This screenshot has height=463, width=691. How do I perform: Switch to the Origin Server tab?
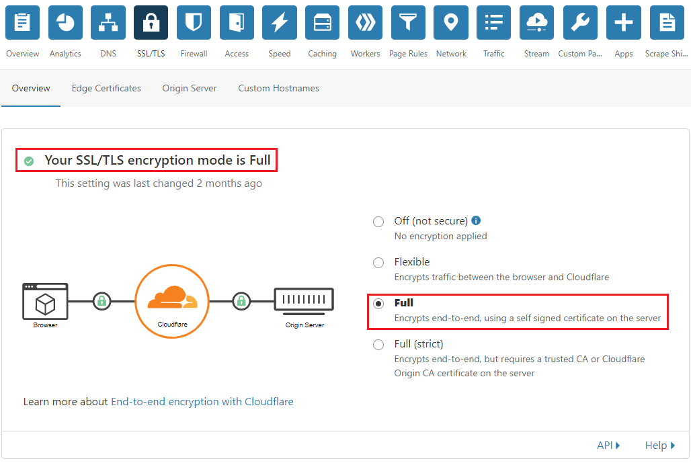tap(190, 88)
